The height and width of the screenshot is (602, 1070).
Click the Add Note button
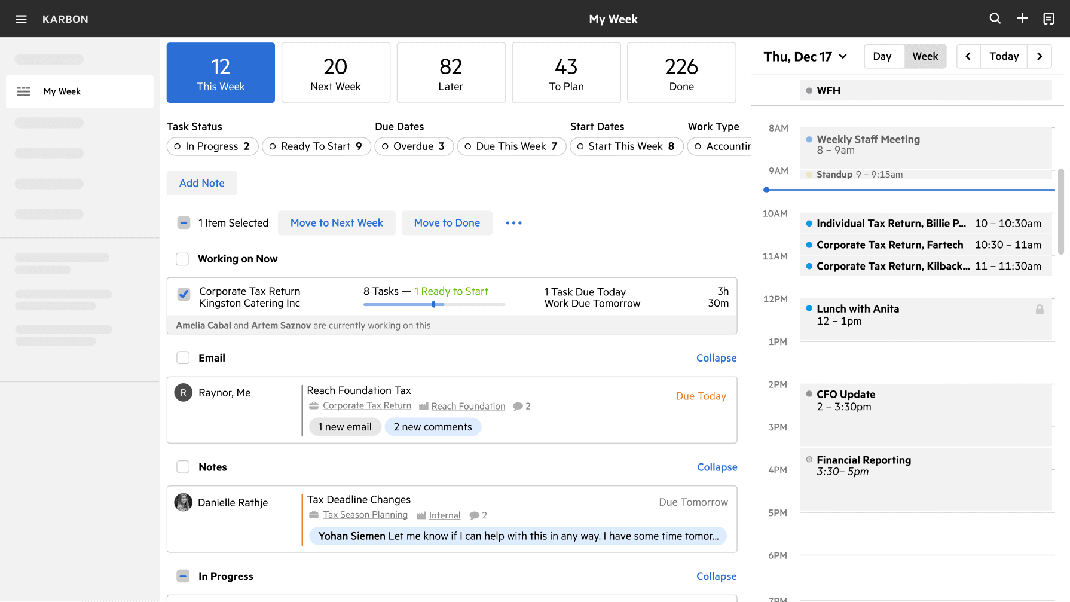tap(202, 183)
